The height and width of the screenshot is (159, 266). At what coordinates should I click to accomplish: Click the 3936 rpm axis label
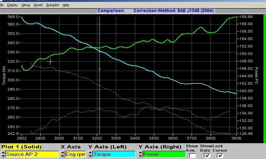236,138
